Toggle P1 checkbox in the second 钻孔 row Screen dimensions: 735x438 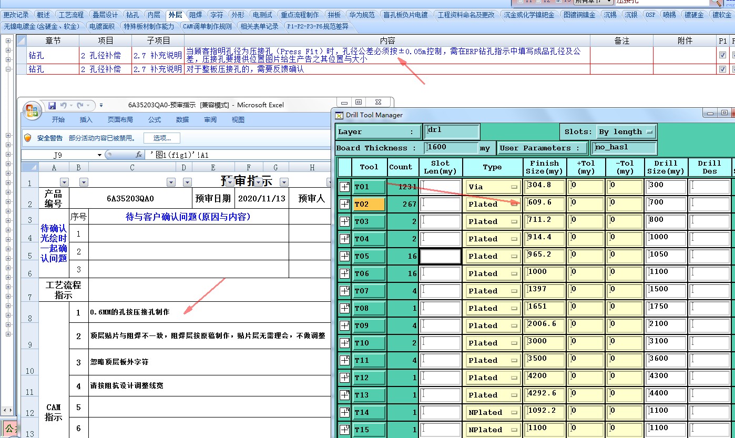[x=722, y=69]
